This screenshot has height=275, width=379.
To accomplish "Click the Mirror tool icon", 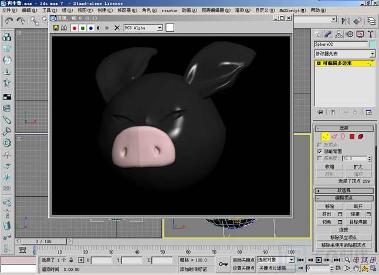I will pyautogui.click(x=346, y=21).
